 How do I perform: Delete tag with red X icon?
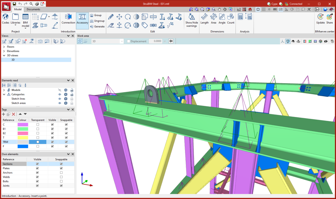point(13,114)
